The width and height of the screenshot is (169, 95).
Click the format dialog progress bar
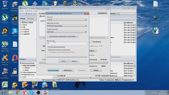67,57
